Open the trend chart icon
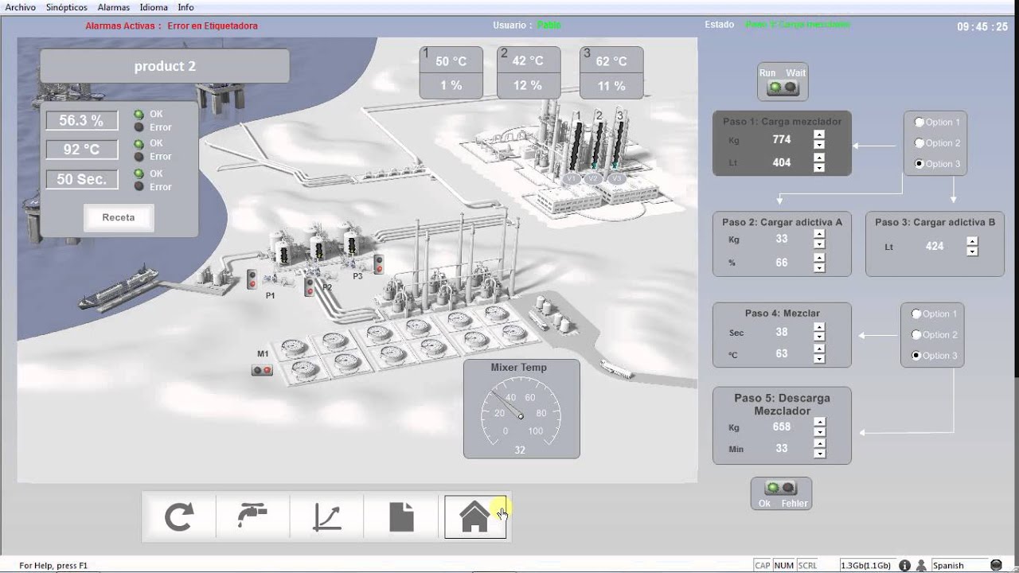The width and height of the screenshot is (1019, 573). pos(326,517)
